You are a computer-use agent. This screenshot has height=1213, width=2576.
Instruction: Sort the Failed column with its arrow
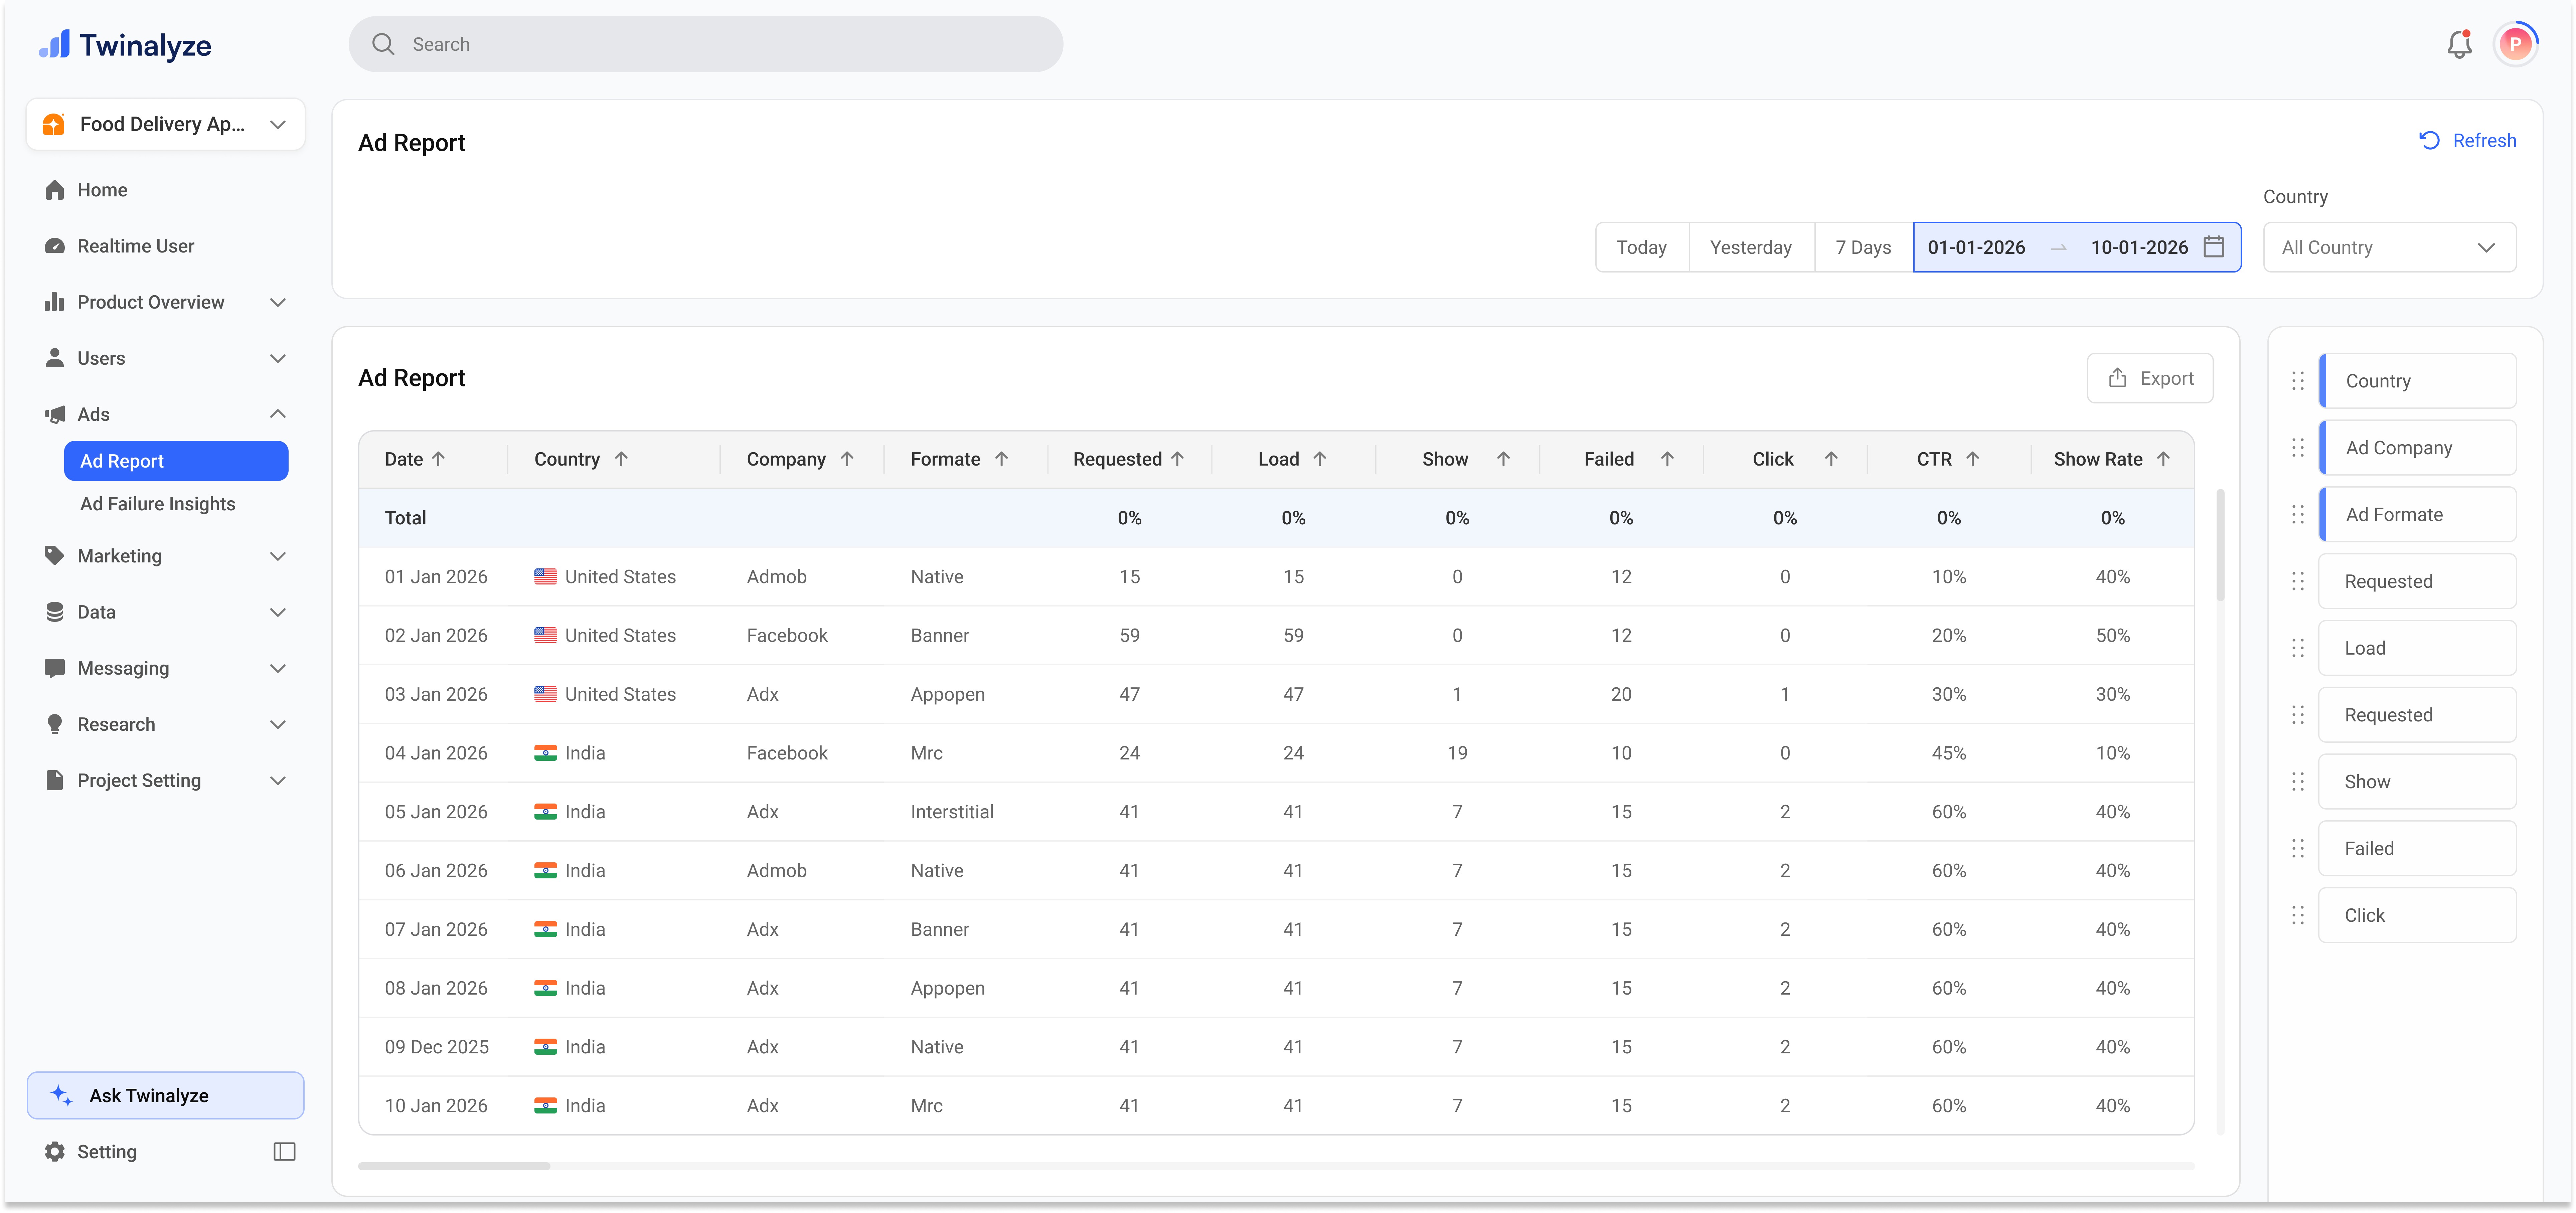tap(1667, 459)
